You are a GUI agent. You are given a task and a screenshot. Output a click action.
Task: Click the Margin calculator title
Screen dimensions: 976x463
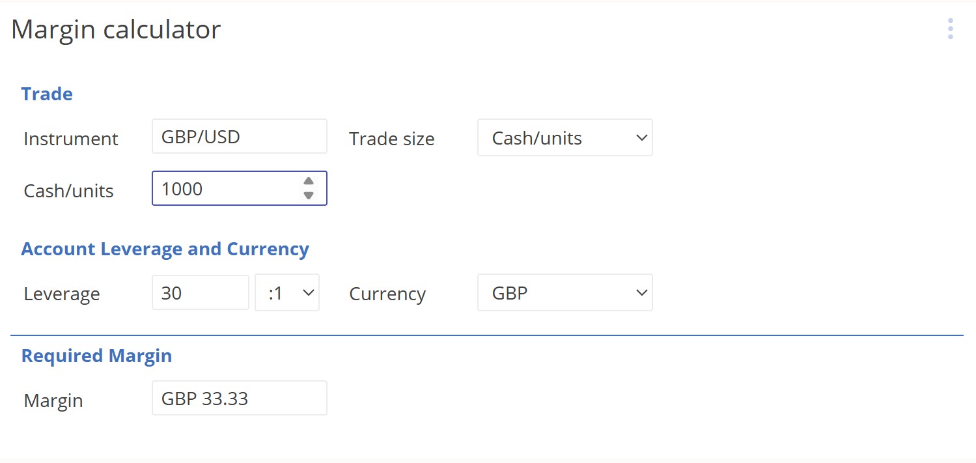click(x=115, y=29)
